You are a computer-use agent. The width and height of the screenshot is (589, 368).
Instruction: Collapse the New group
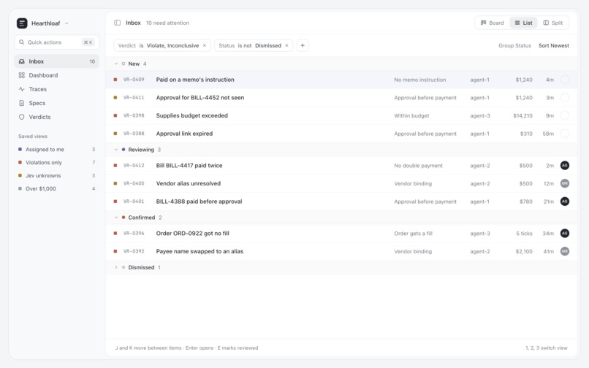click(x=116, y=64)
